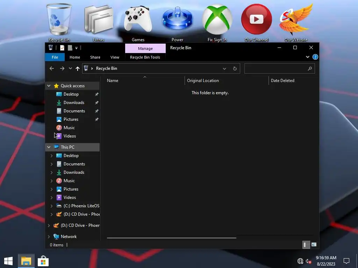Screen dimensions: 358x268
Task: Open Videos under Quick access
Action: click(70, 136)
